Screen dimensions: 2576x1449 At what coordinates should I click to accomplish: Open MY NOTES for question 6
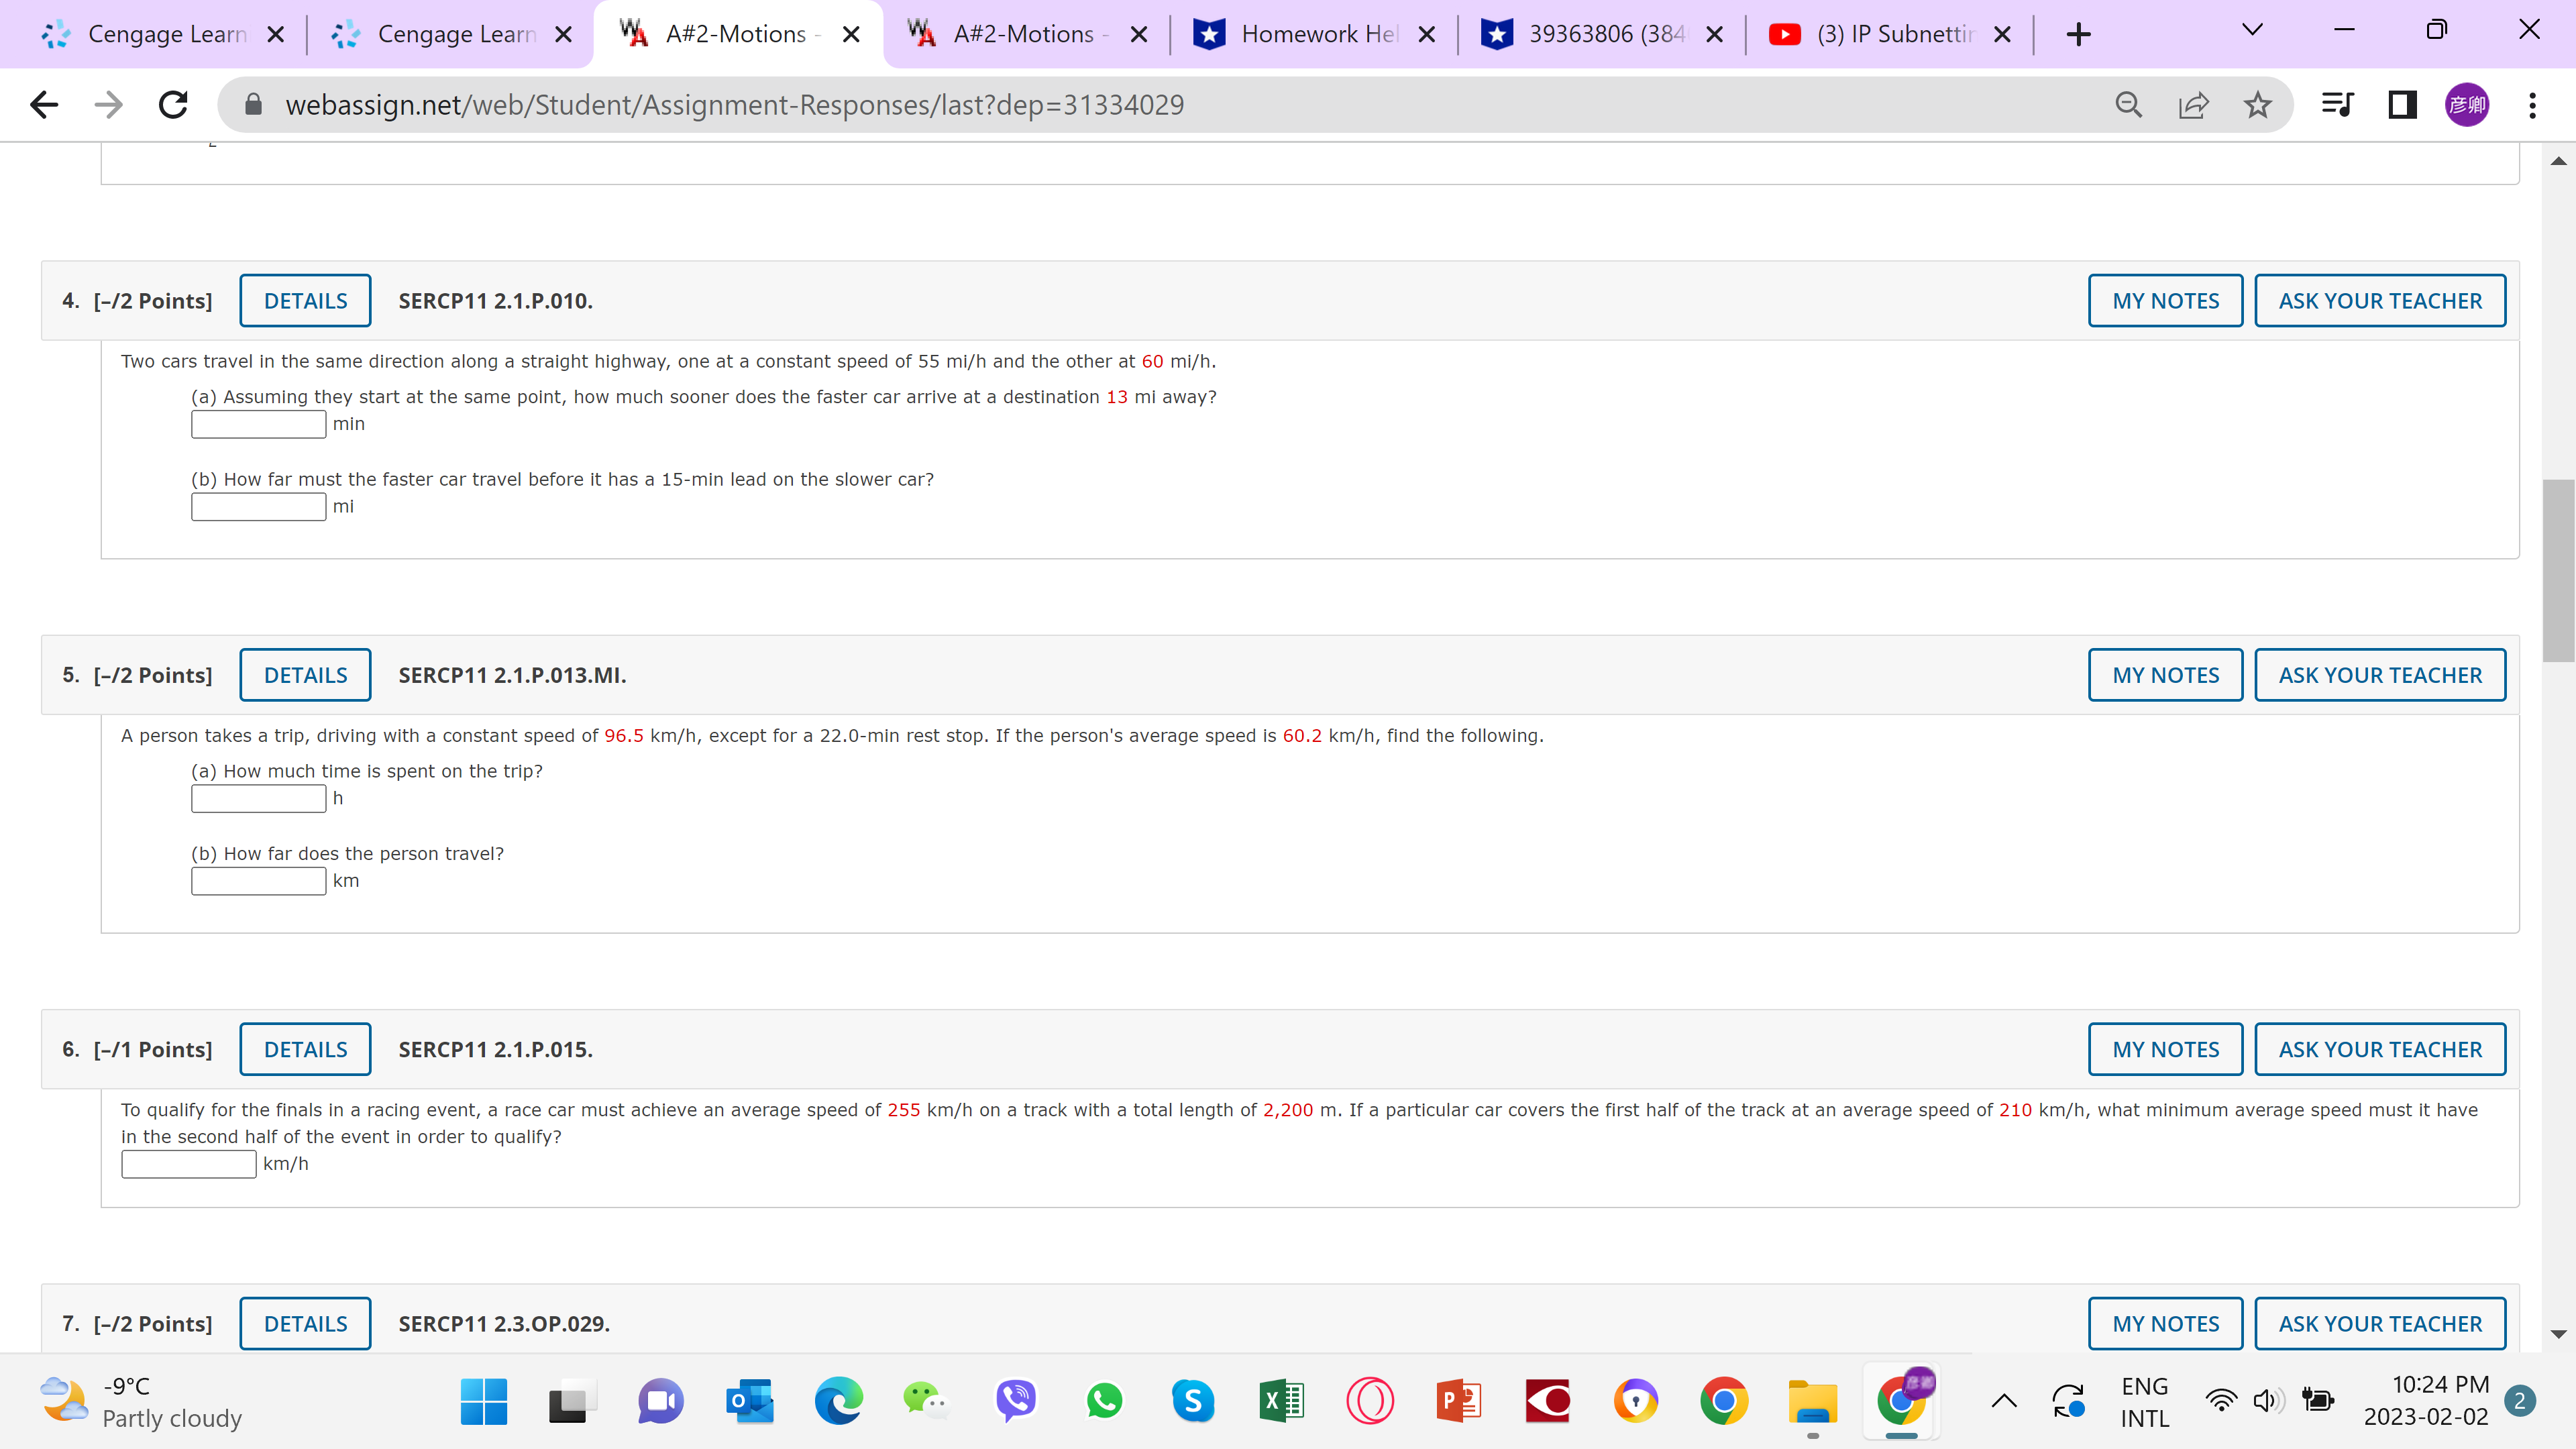point(2165,1049)
